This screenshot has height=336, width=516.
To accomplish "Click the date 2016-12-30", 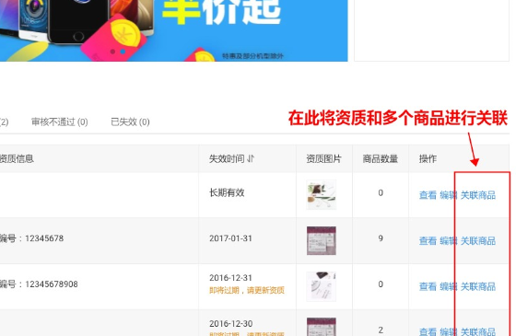I will click(x=230, y=323).
